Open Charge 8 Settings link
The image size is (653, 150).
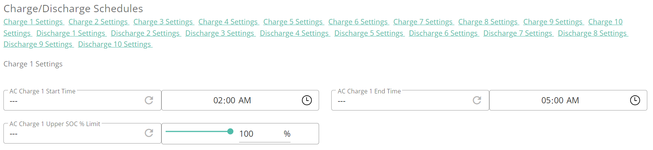coord(488,22)
